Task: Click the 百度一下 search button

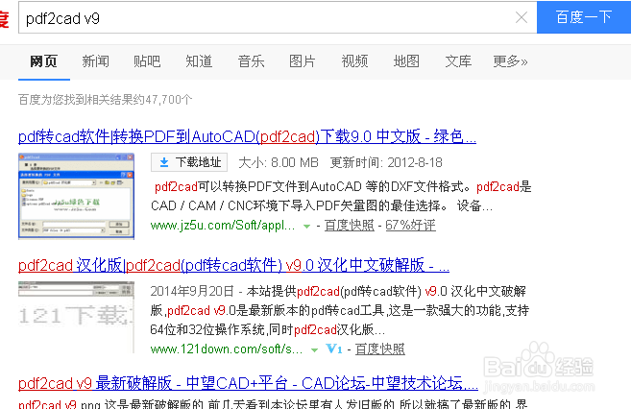Action: coord(584,17)
